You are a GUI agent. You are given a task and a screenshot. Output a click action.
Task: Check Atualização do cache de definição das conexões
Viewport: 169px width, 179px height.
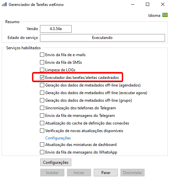42,123
